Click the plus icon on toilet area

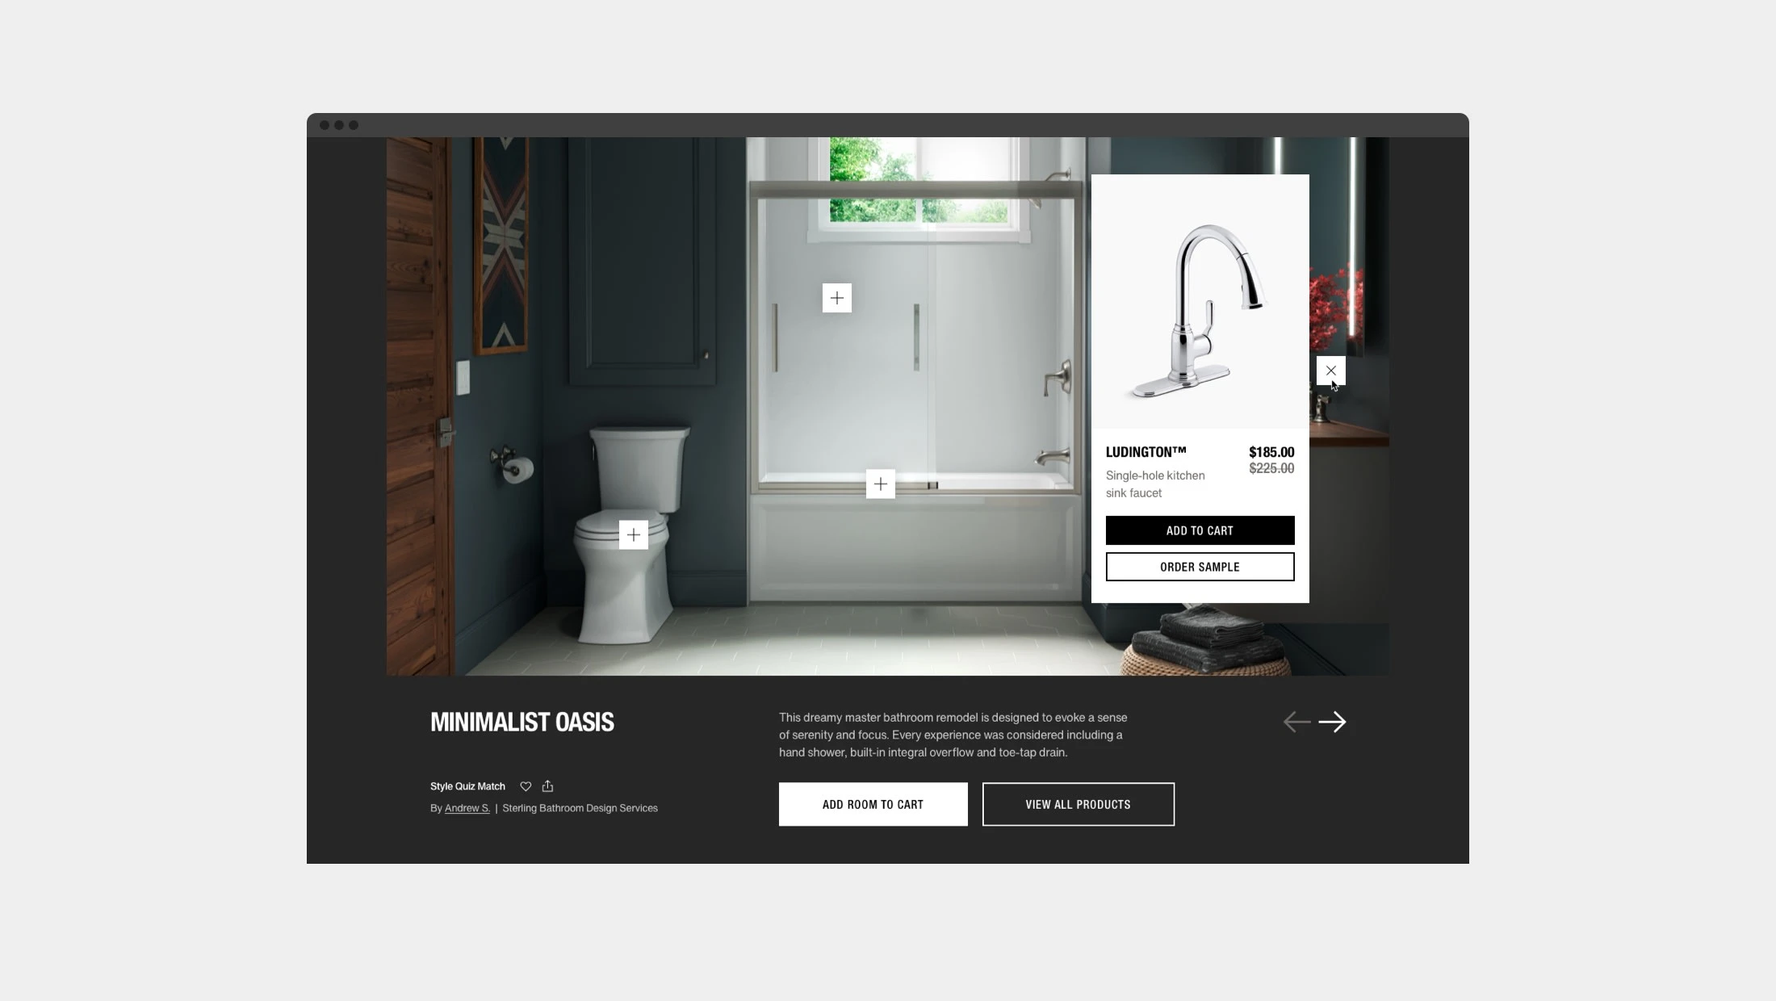click(x=635, y=534)
